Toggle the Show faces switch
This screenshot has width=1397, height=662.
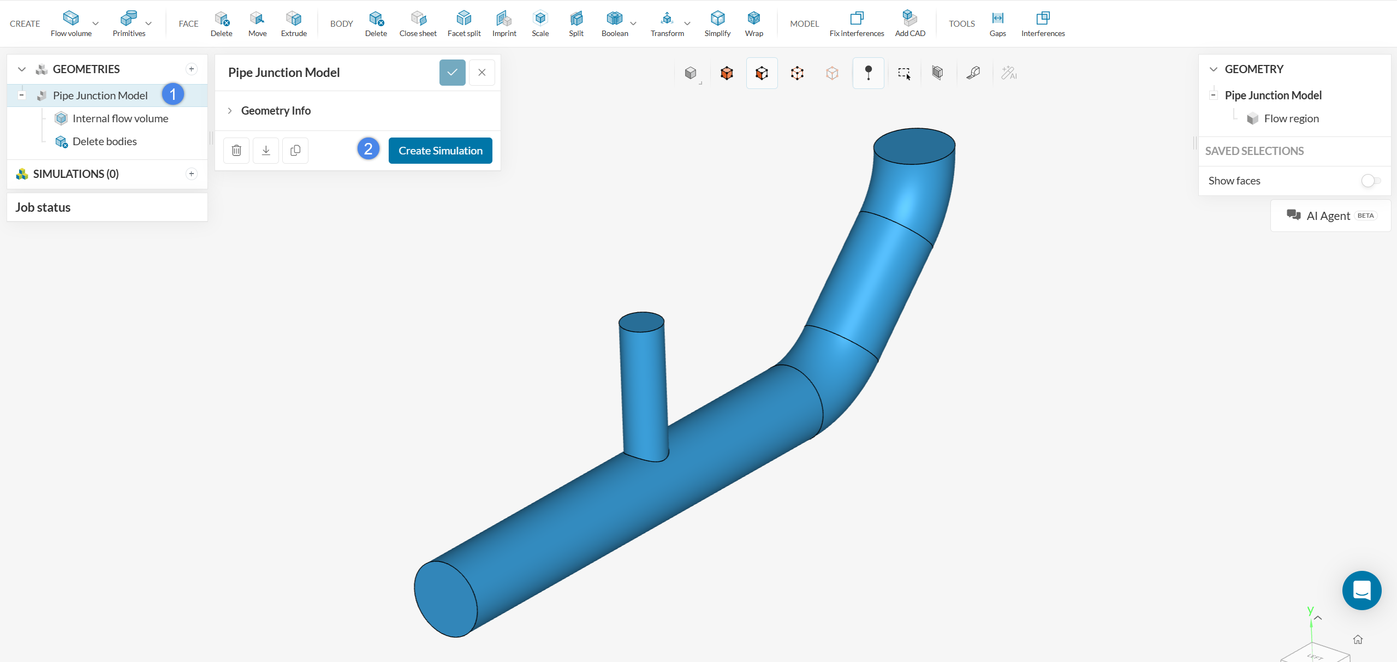click(x=1370, y=181)
